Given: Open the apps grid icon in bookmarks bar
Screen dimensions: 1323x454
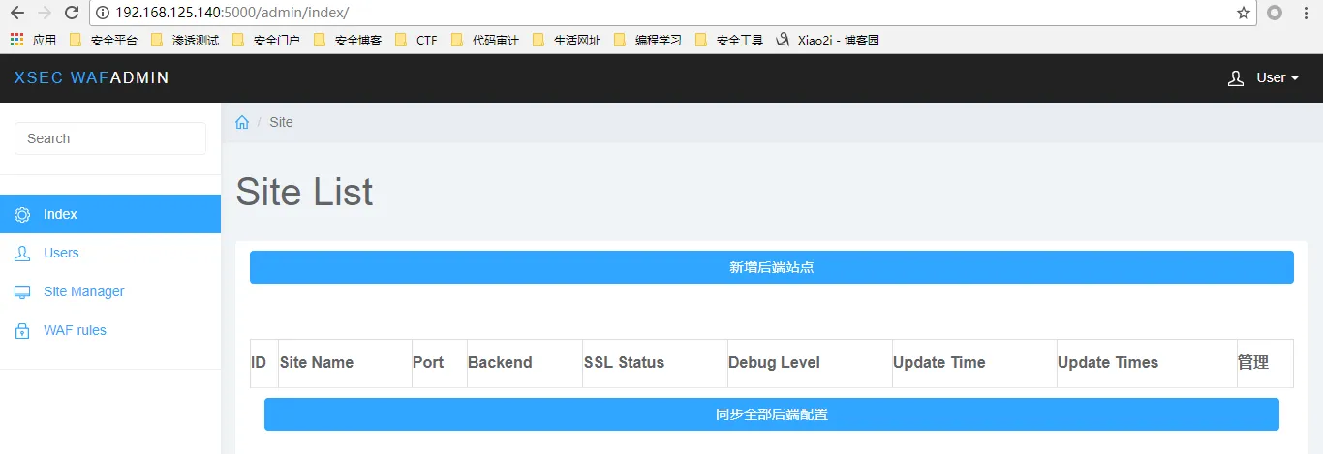Looking at the screenshot, I should (x=16, y=40).
